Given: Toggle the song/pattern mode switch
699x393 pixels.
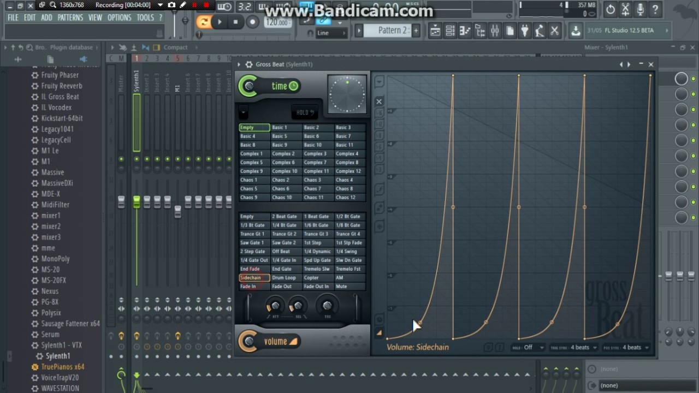Looking at the screenshot, I should (204, 22).
